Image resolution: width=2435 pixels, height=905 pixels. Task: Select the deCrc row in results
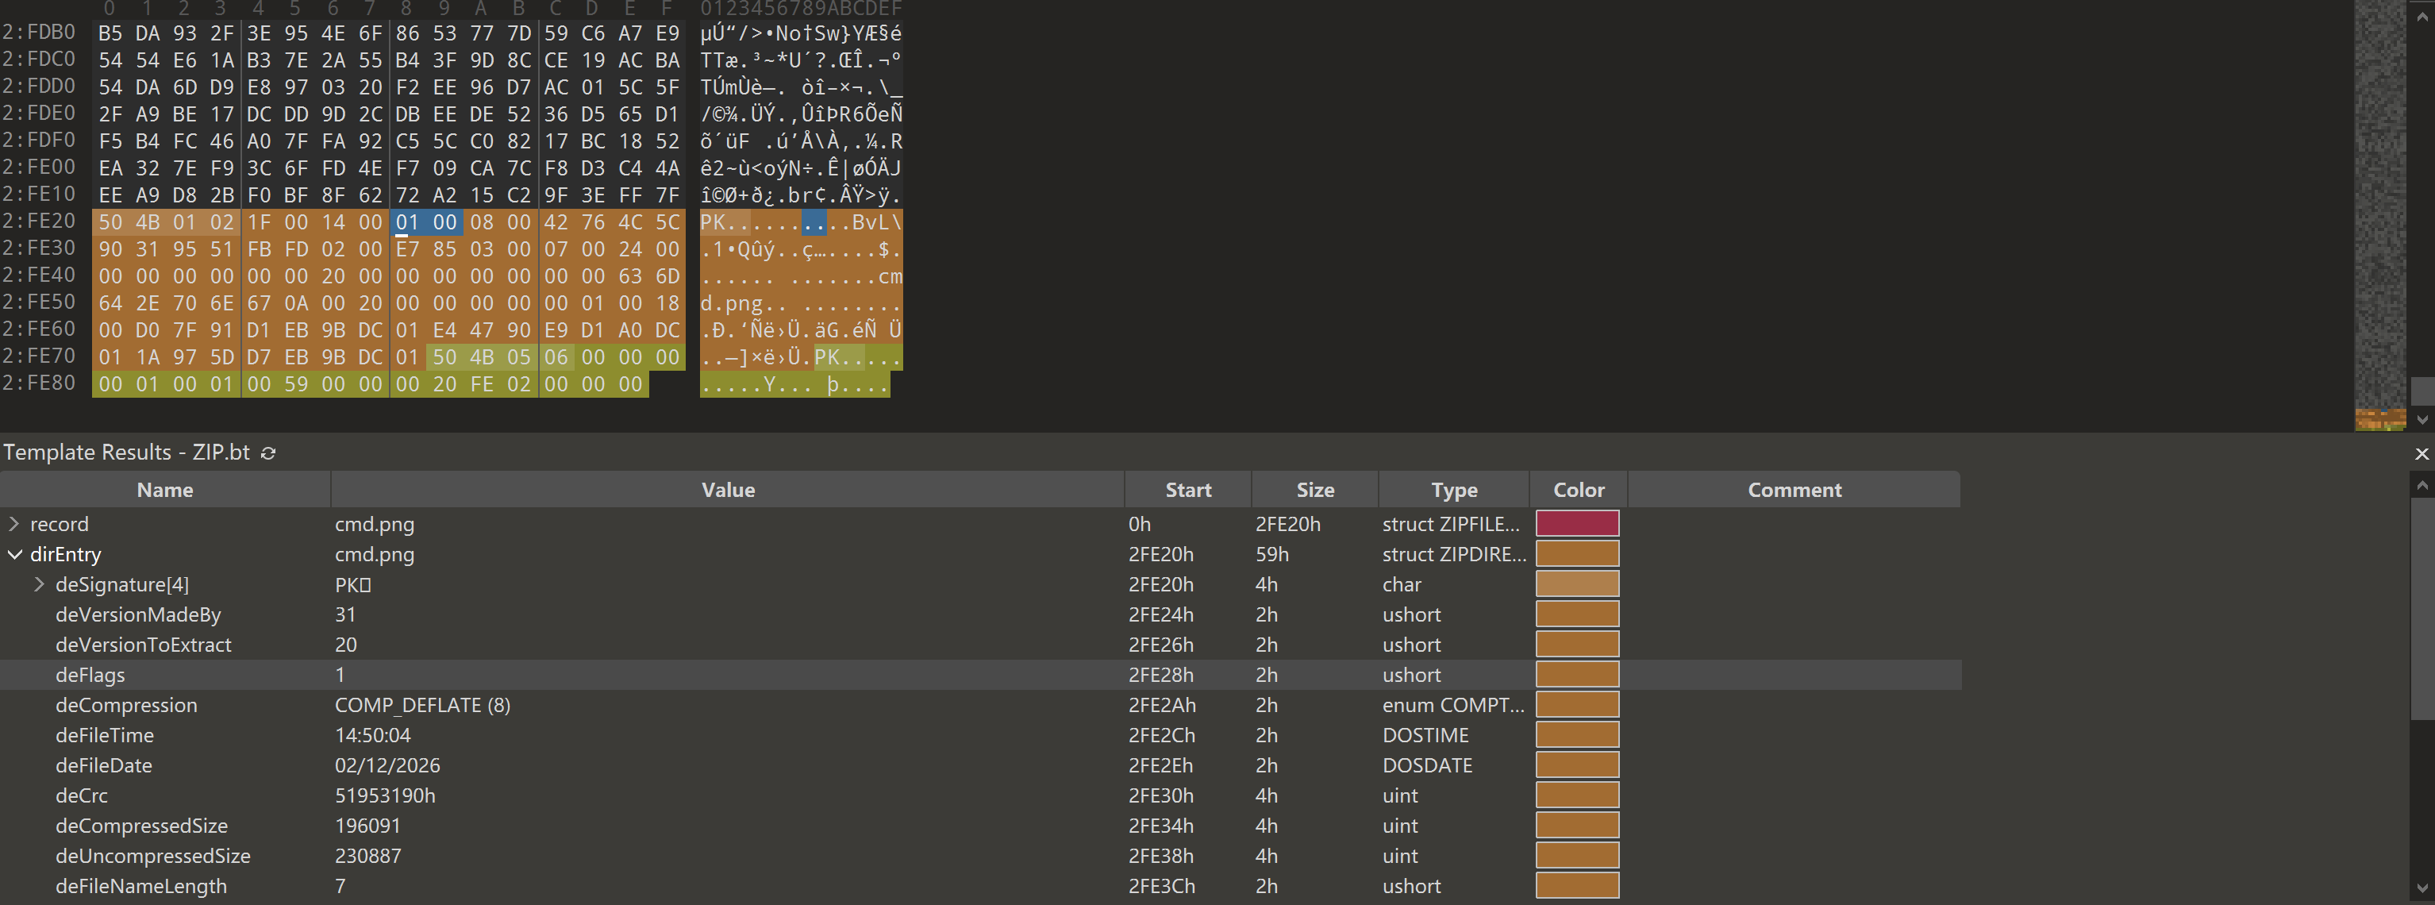pyautogui.click(x=81, y=796)
